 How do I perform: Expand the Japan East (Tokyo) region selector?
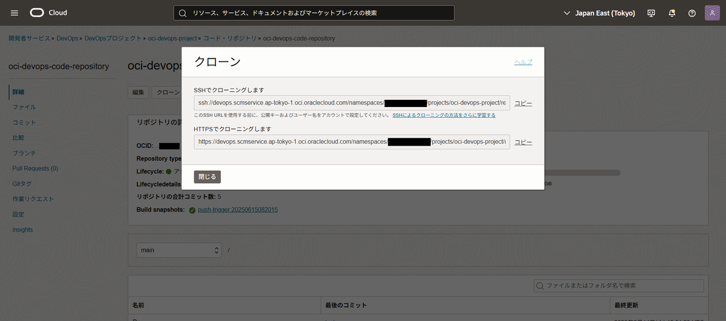pos(599,13)
